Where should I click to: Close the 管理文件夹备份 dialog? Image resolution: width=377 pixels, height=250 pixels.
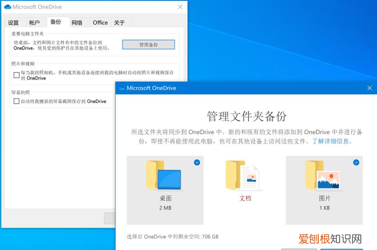click(x=369, y=88)
